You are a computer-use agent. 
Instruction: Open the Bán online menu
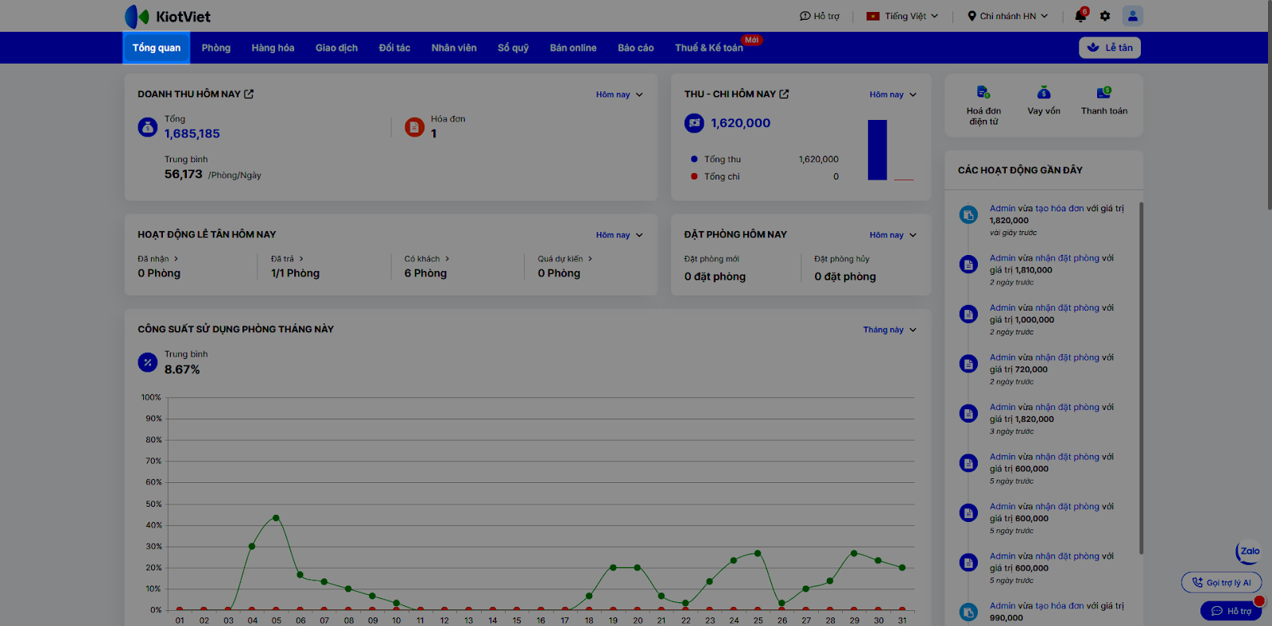pyautogui.click(x=573, y=48)
